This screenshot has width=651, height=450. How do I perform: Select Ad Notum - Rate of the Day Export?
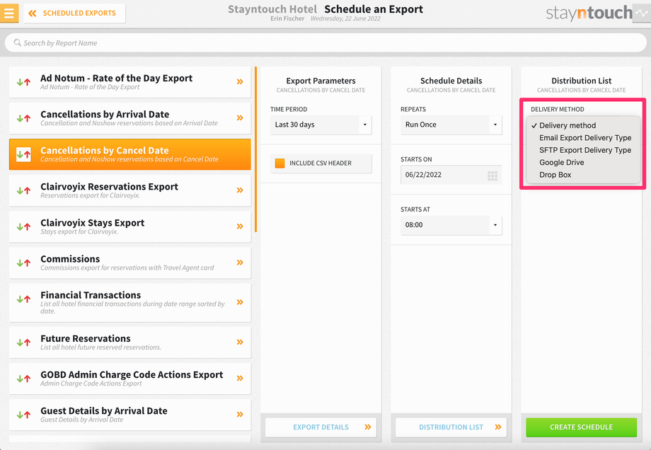130,82
